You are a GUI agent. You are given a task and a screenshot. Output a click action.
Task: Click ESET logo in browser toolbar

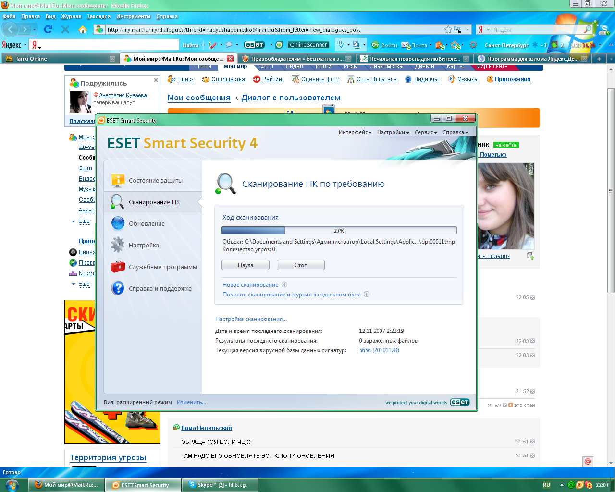click(x=254, y=45)
